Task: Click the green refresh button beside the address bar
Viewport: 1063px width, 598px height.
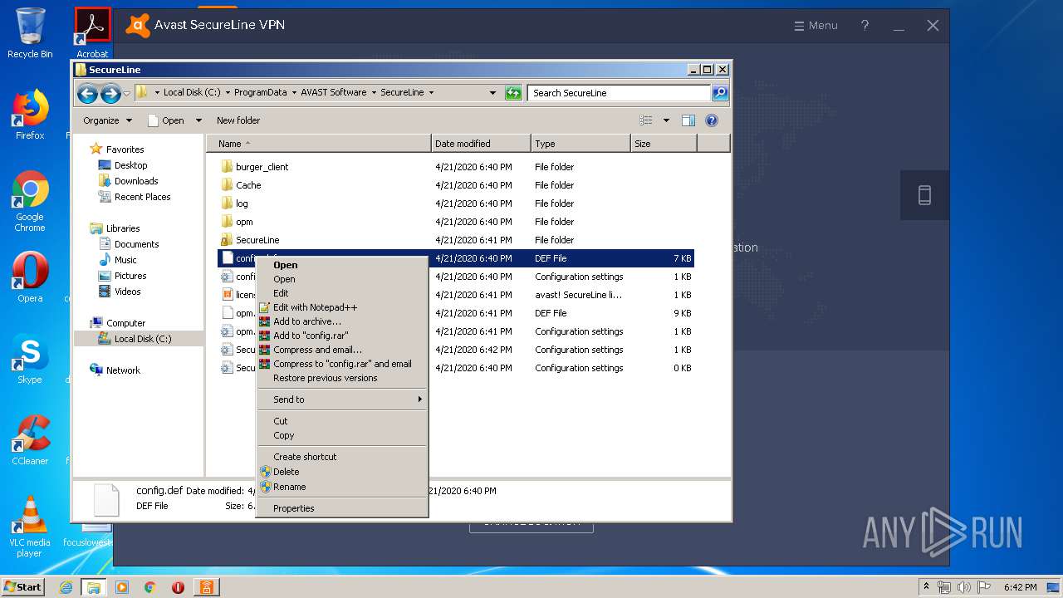Action: click(x=513, y=93)
